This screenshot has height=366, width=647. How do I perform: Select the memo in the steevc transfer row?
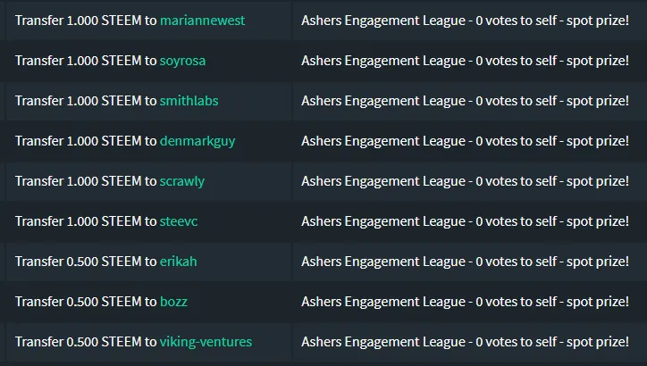point(465,221)
